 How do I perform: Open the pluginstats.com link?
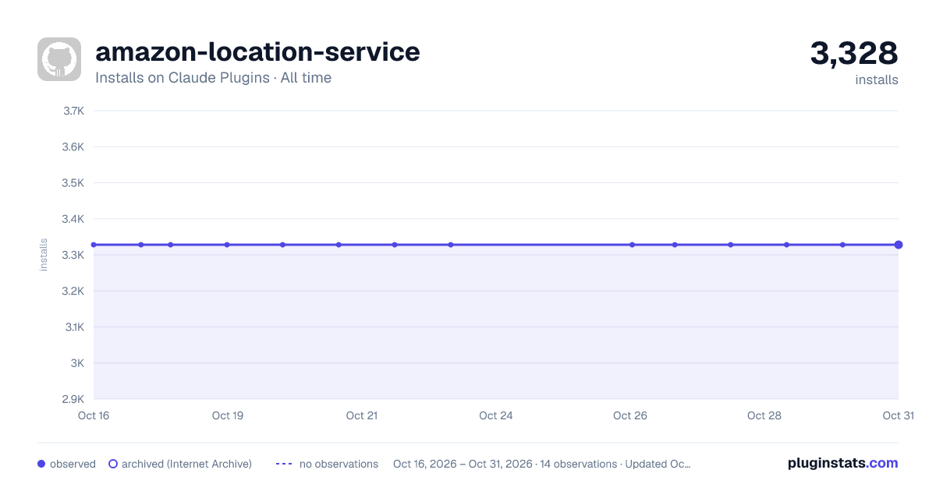click(x=843, y=463)
